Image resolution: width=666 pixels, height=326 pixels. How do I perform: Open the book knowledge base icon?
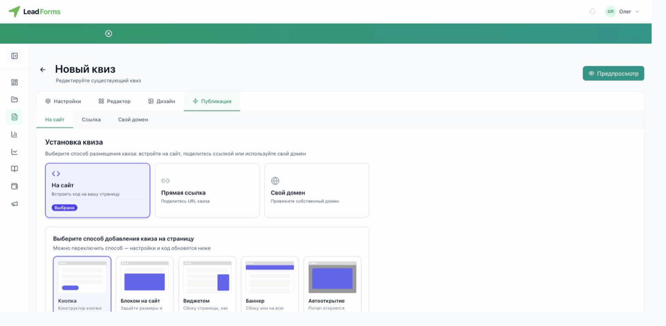(x=14, y=169)
